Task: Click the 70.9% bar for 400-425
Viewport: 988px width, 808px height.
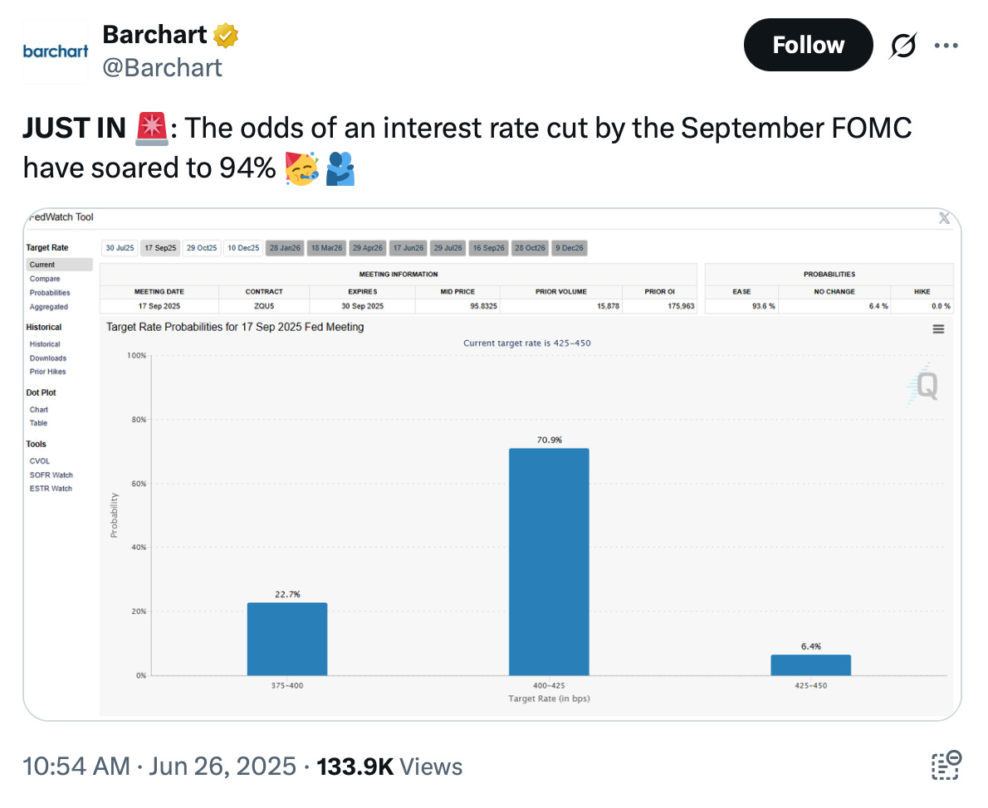Action: click(x=548, y=562)
